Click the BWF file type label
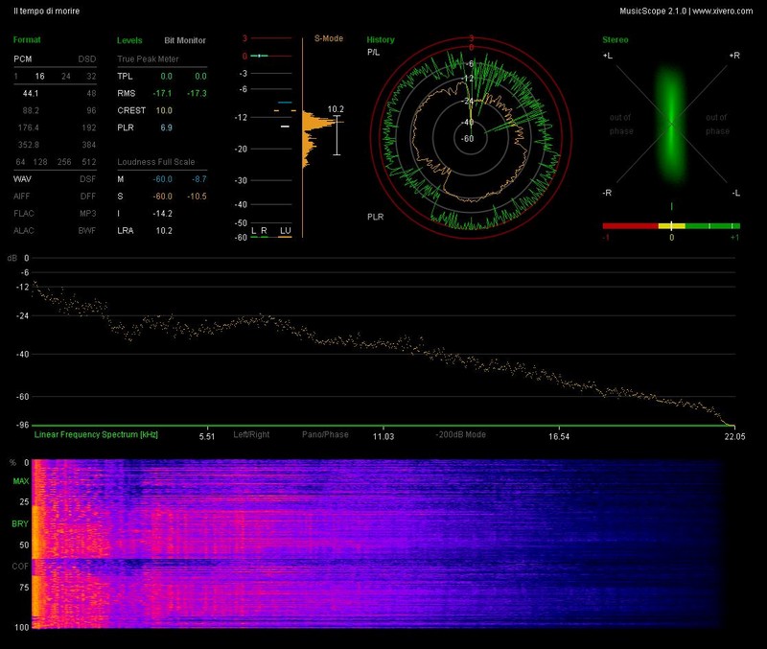 (x=87, y=230)
